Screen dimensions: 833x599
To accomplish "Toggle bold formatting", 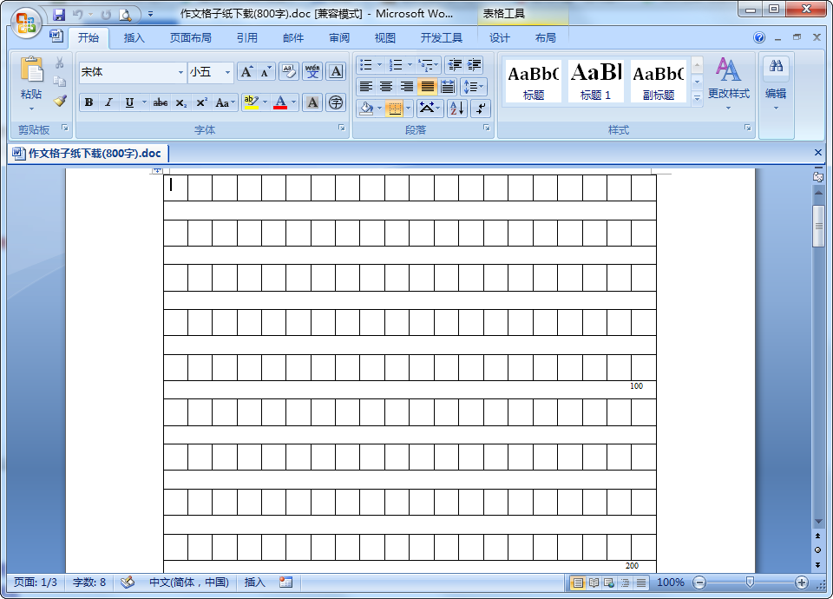I will 88,102.
